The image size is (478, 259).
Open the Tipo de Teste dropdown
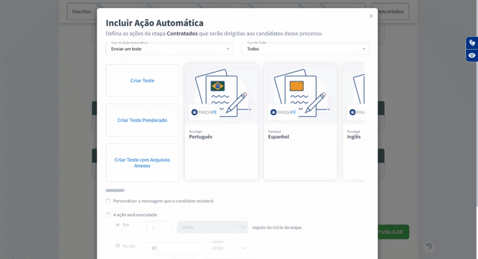tap(305, 49)
